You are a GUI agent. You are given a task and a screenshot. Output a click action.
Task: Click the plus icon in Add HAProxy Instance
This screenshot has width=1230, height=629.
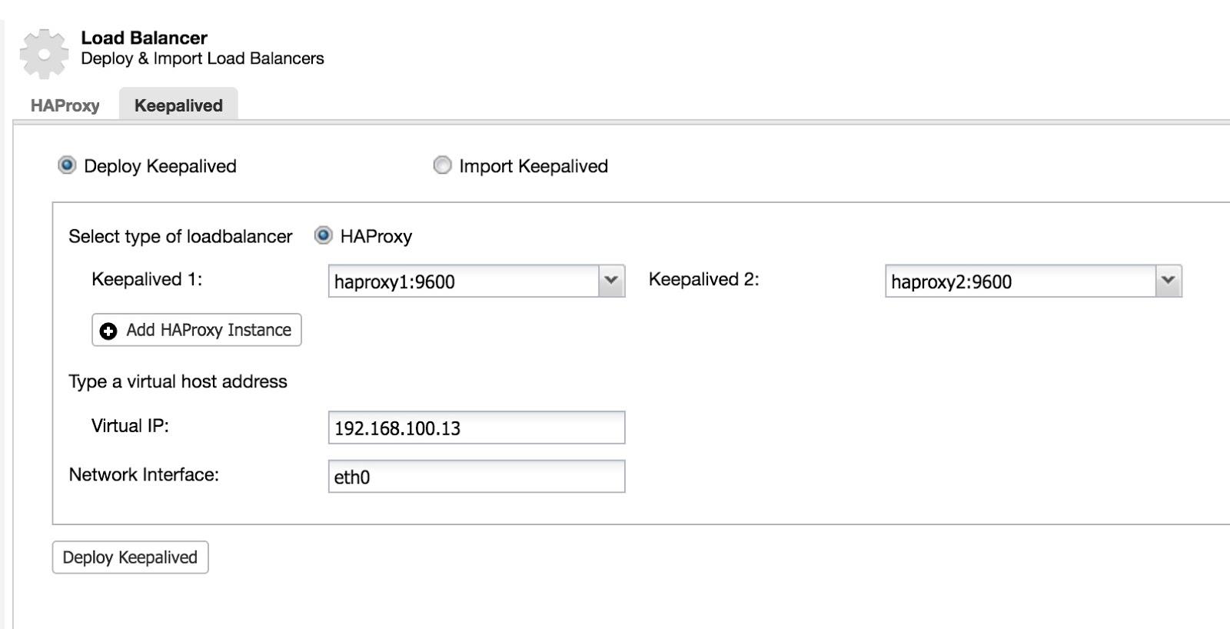tap(108, 331)
